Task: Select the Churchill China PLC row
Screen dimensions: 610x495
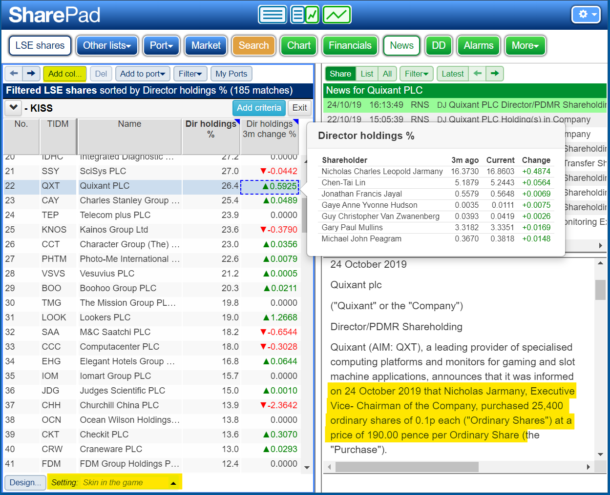Action: [x=151, y=405]
